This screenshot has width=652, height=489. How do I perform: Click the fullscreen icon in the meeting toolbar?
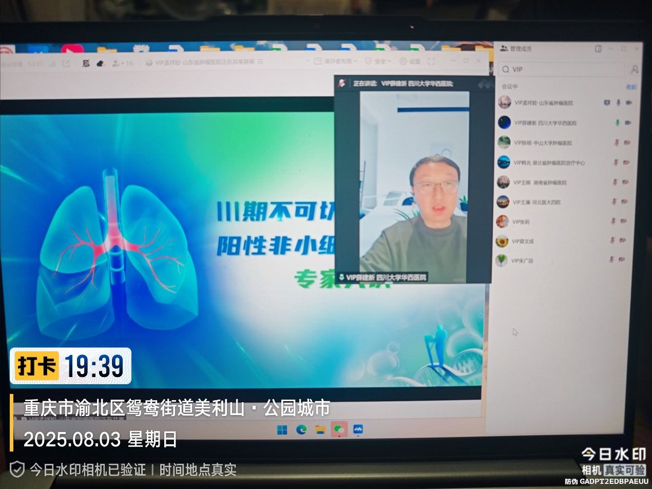[x=432, y=61]
